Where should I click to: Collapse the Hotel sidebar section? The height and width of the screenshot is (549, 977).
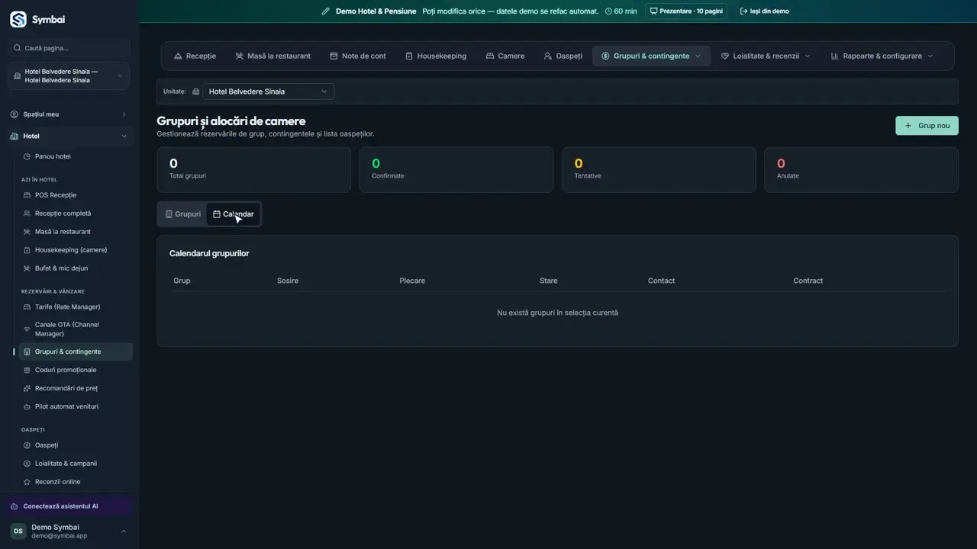click(69, 136)
